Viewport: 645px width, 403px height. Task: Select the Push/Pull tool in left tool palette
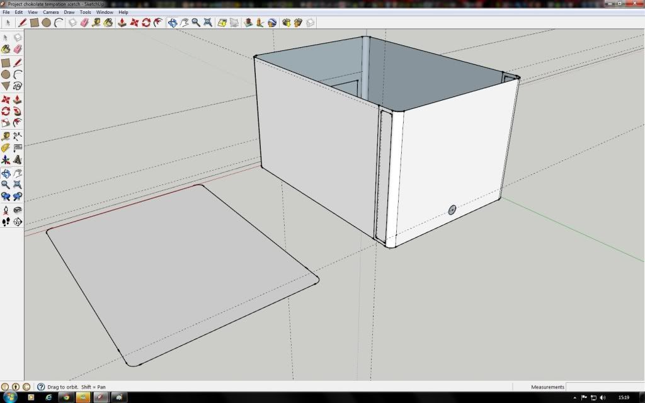click(x=17, y=99)
